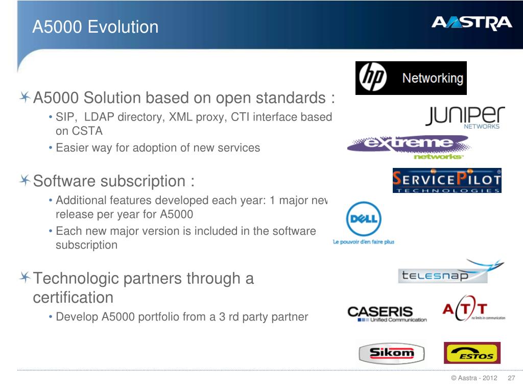The width and height of the screenshot is (523, 392).
Task: Click the word 'subscription' below major version line
Action: tap(86, 246)
